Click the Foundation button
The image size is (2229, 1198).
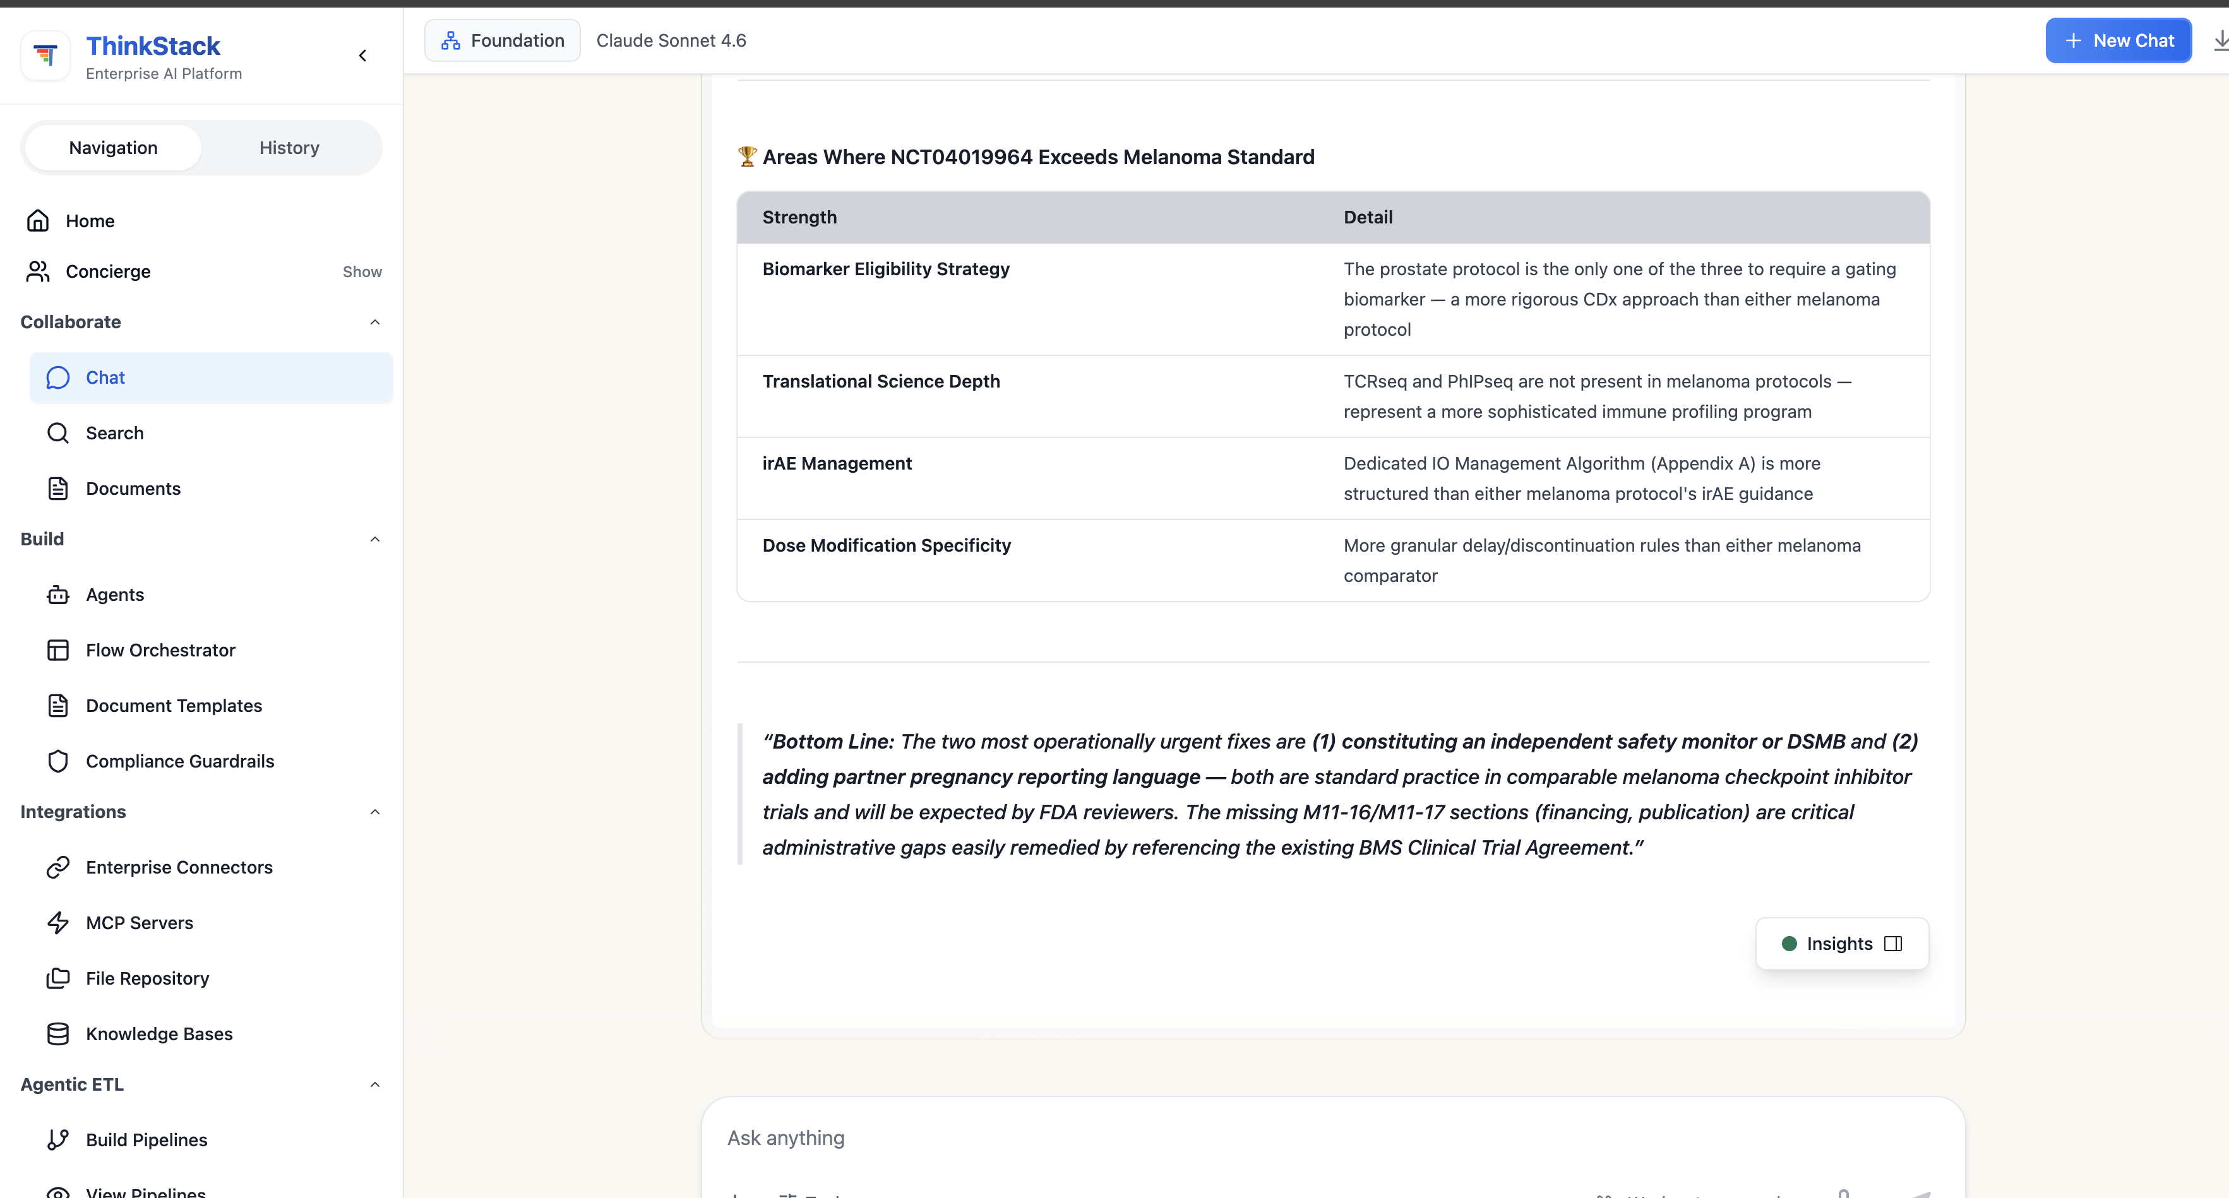click(x=503, y=40)
